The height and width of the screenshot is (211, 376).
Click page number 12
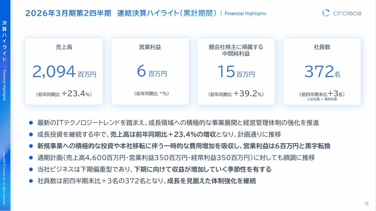click(366, 203)
